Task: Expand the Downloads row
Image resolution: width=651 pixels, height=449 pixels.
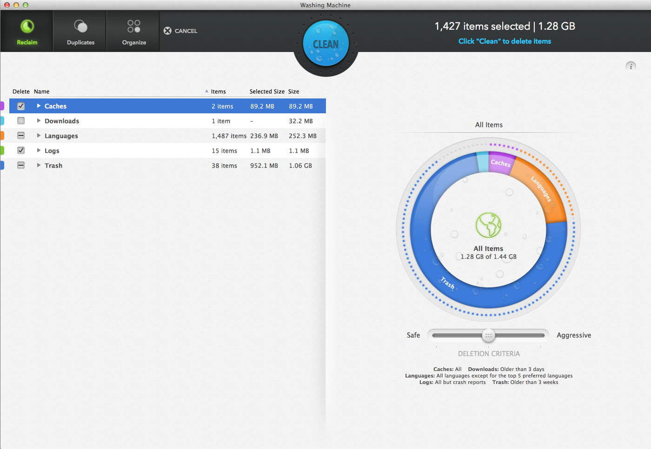Action: pos(39,121)
